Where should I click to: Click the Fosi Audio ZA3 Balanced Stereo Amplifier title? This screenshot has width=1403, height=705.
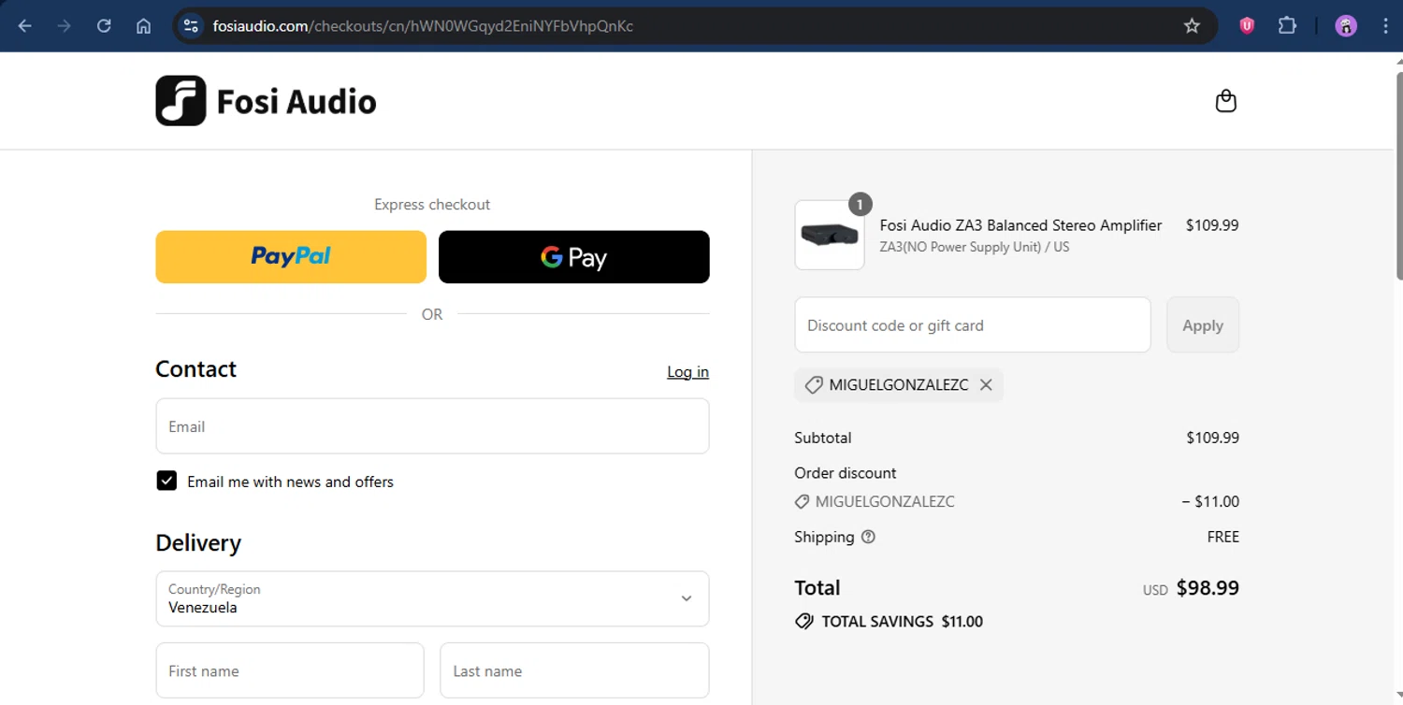(1020, 225)
